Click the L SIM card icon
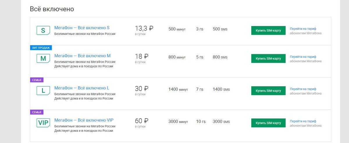 click(x=43, y=91)
